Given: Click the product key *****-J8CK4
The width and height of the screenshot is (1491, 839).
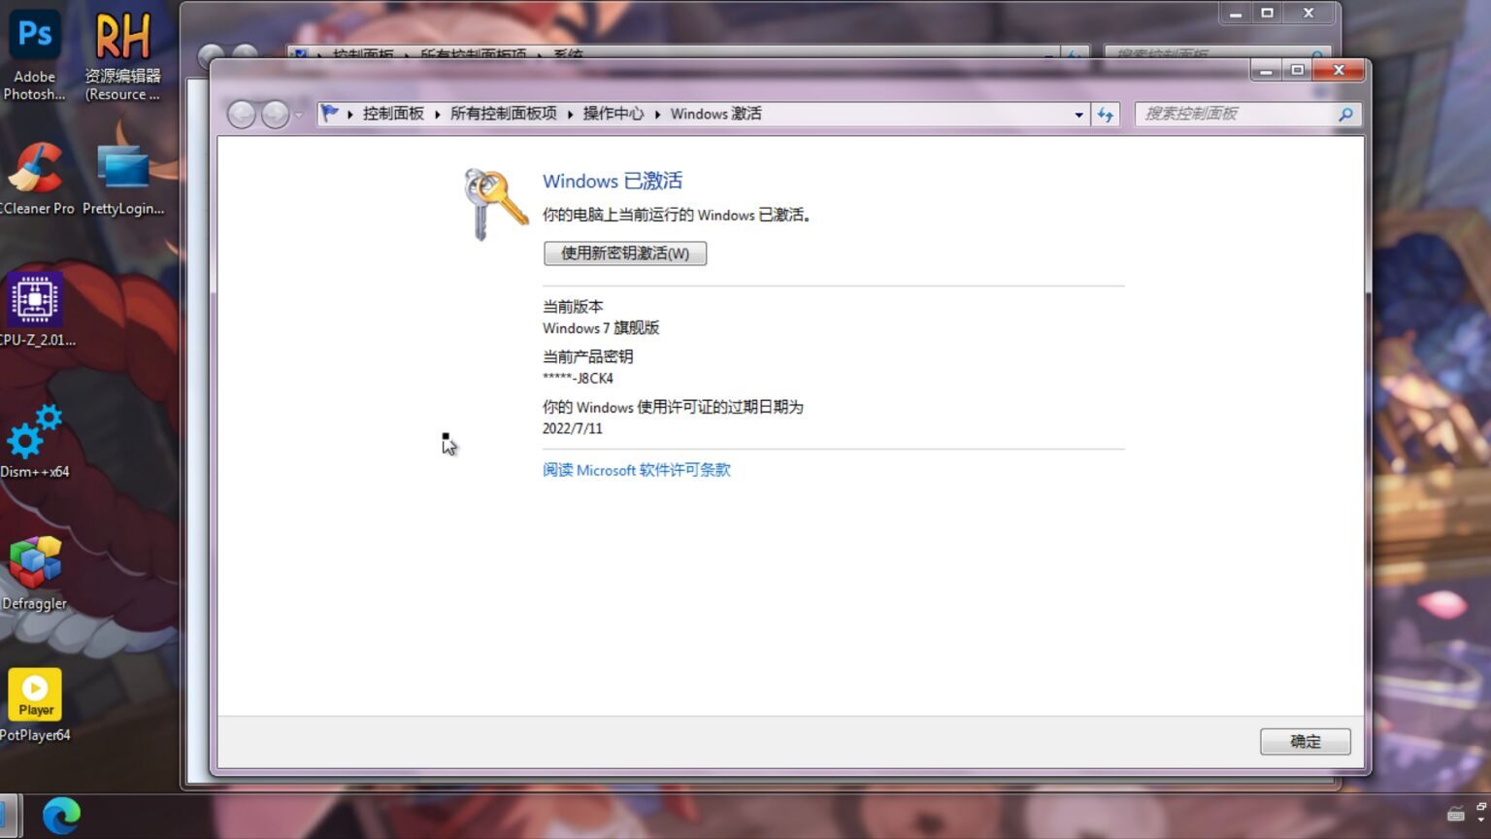Looking at the screenshot, I should click(578, 379).
